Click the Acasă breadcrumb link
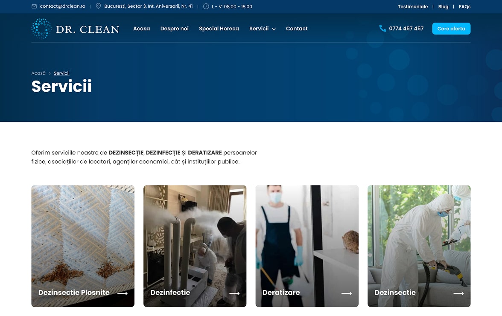 (38, 73)
